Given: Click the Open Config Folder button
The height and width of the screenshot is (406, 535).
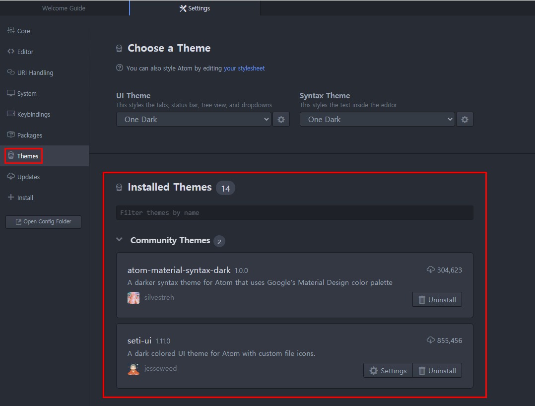Looking at the screenshot, I should pos(43,222).
